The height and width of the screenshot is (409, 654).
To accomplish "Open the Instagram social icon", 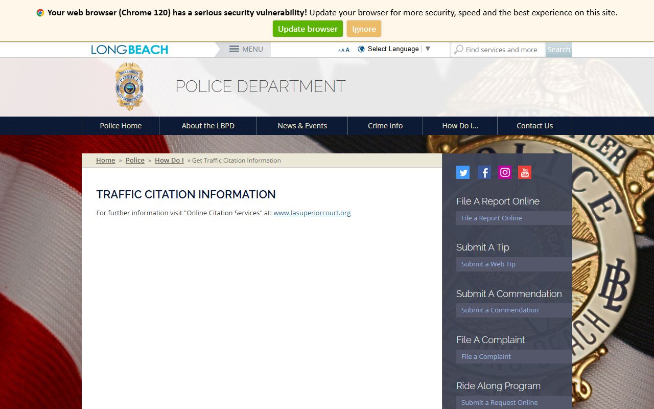I will 505,172.
